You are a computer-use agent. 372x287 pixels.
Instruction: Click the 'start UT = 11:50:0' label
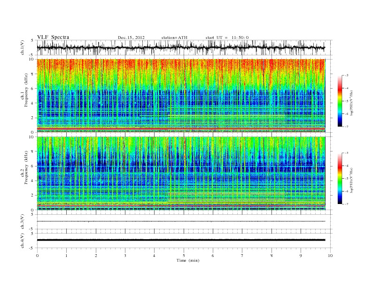[227, 38]
